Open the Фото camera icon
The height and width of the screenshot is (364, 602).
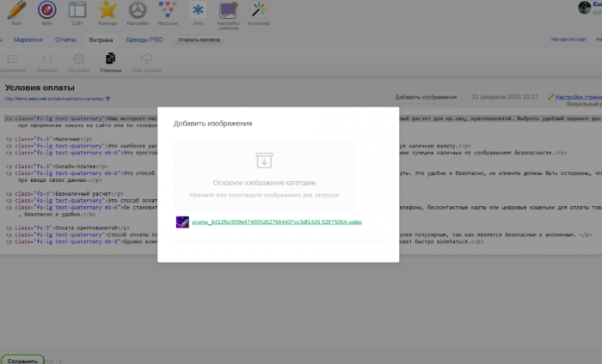[46, 11]
